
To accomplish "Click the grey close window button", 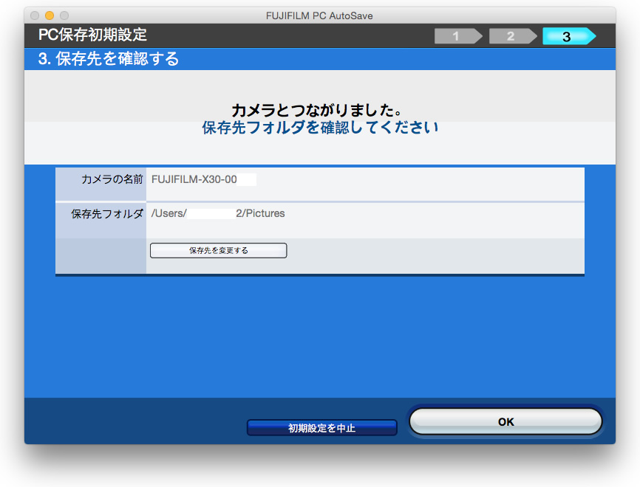I will click(35, 15).
